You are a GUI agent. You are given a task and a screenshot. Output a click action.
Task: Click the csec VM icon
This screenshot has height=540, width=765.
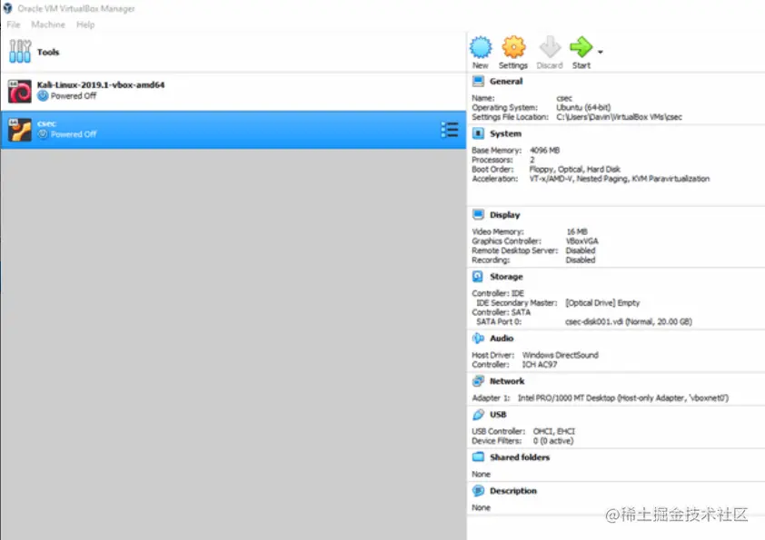point(19,130)
